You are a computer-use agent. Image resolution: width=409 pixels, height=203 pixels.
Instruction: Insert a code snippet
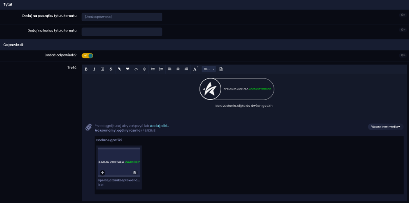coord(136,69)
